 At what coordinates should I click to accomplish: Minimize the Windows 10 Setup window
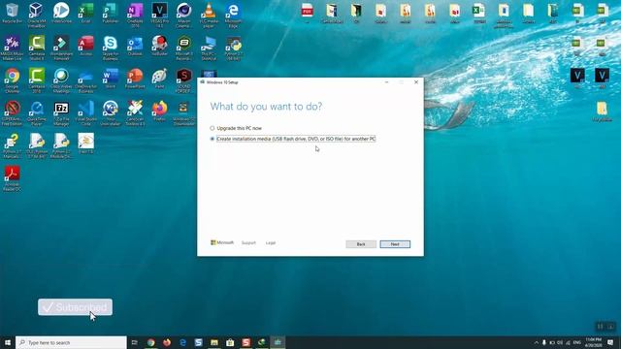(x=386, y=82)
